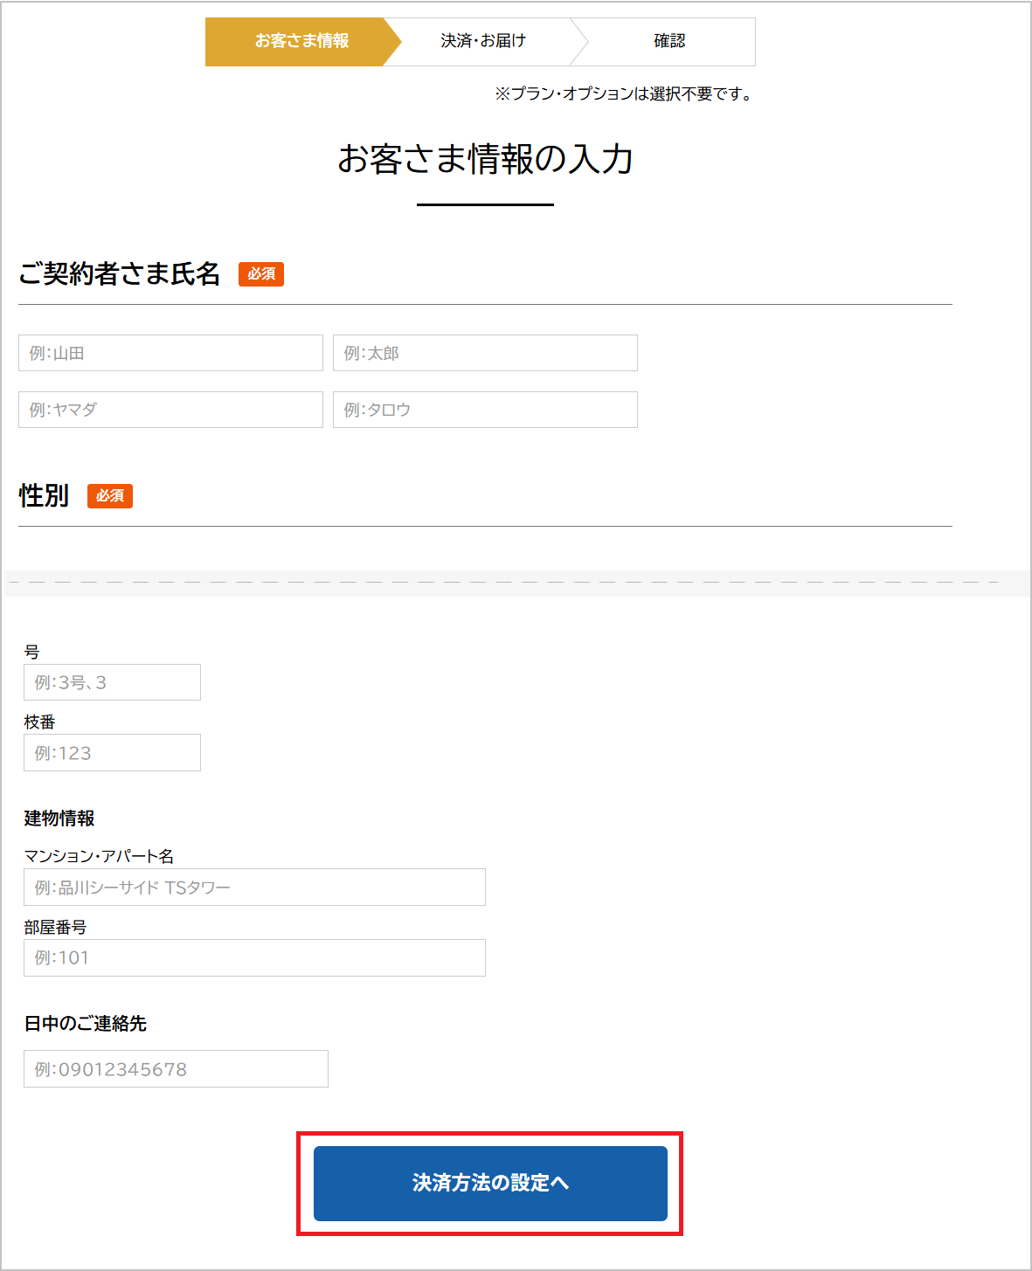
Task: Click the プラン・オプション note text
Action: pyautogui.click(x=624, y=93)
